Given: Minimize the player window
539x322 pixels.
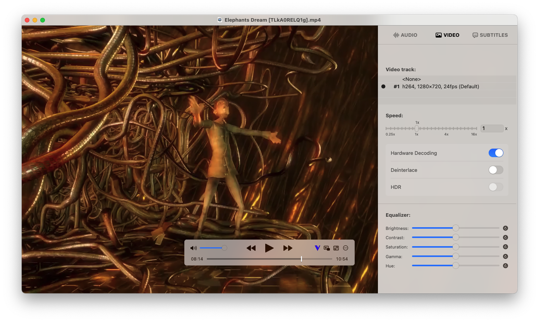Looking at the screenshot, I should (x=35, y=20).
